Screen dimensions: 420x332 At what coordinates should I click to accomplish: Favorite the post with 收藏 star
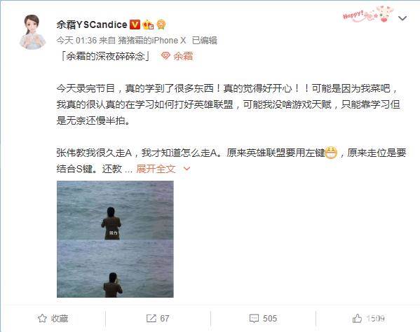53,319
